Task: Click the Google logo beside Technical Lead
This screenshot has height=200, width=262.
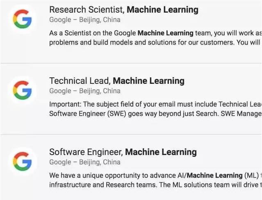Action: point(22,90)
